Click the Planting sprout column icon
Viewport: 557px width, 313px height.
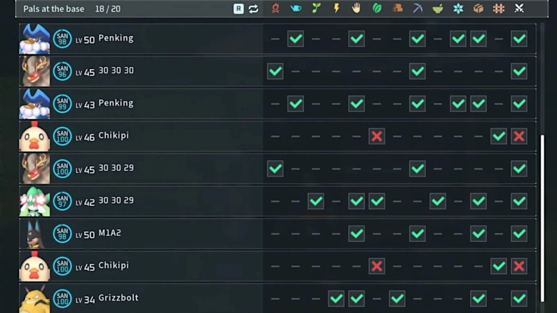(x=316, y=9)
